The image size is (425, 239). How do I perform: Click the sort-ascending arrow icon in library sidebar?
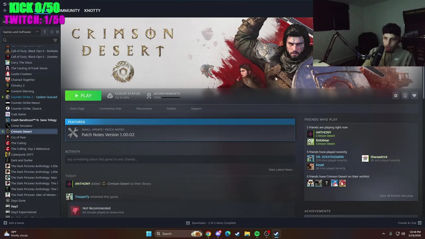(44, 32)
